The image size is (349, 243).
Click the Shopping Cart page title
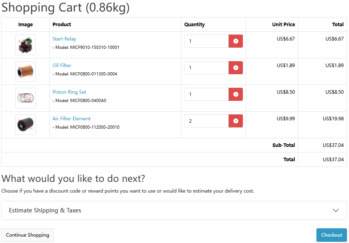66,8
